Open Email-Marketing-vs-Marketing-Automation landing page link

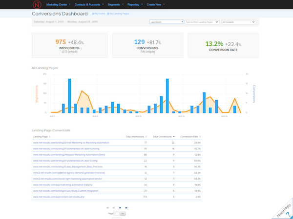(71, 143)
